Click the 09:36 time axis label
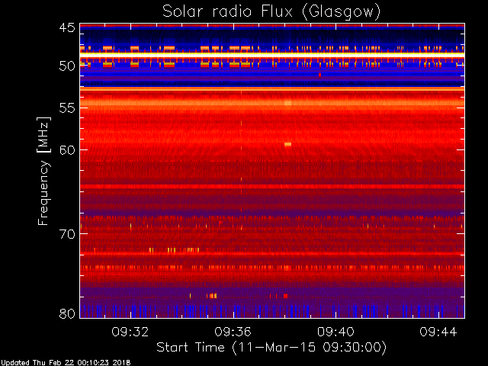The height and width of the screenshot is (366, 488). (x=233, y=332)
